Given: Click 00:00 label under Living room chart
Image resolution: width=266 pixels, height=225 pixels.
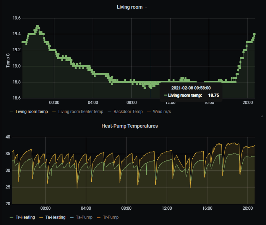Looking at the screenshot, I should [x=54, y=102].
